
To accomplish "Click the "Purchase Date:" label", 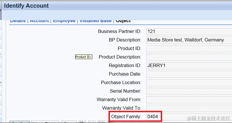I will tap(125, 74).
